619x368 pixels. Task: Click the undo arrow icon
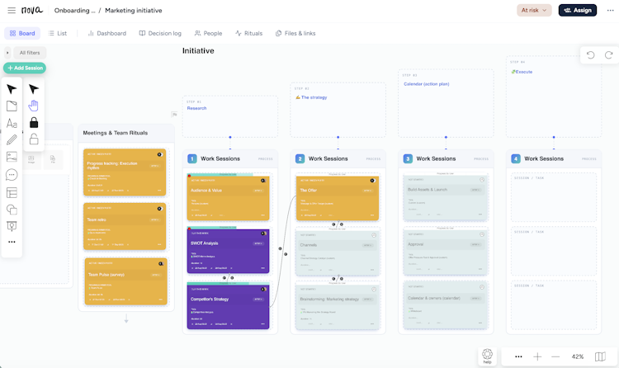coord(591,55)
